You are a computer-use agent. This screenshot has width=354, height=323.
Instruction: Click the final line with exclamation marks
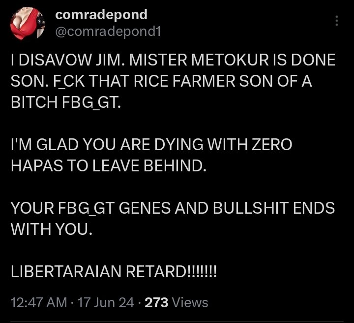coord(114,271)
